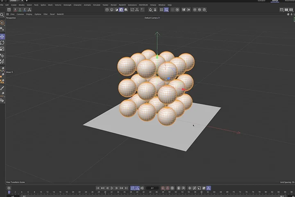Click the viewport dolly navigation icon

tap(291, 14)
